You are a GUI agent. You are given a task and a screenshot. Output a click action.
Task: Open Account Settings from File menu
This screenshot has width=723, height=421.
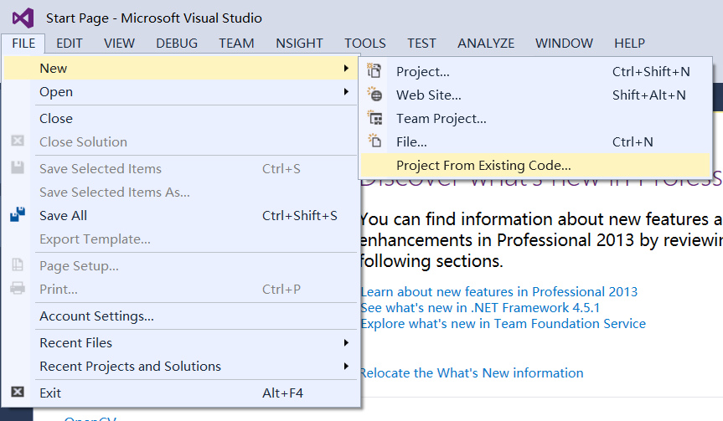[182, 316]
